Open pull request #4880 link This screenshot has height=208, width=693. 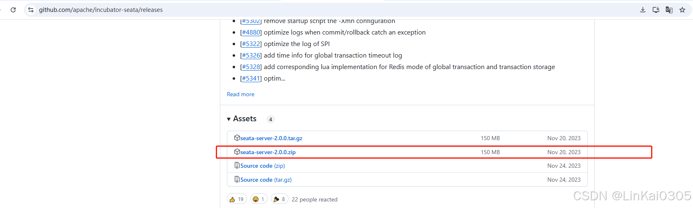point(251,32)
